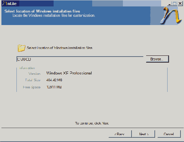Image resolution: width=184 pixels, height=142 pixels.
Task: Go to previous step with Back
Action: [120, 134]
